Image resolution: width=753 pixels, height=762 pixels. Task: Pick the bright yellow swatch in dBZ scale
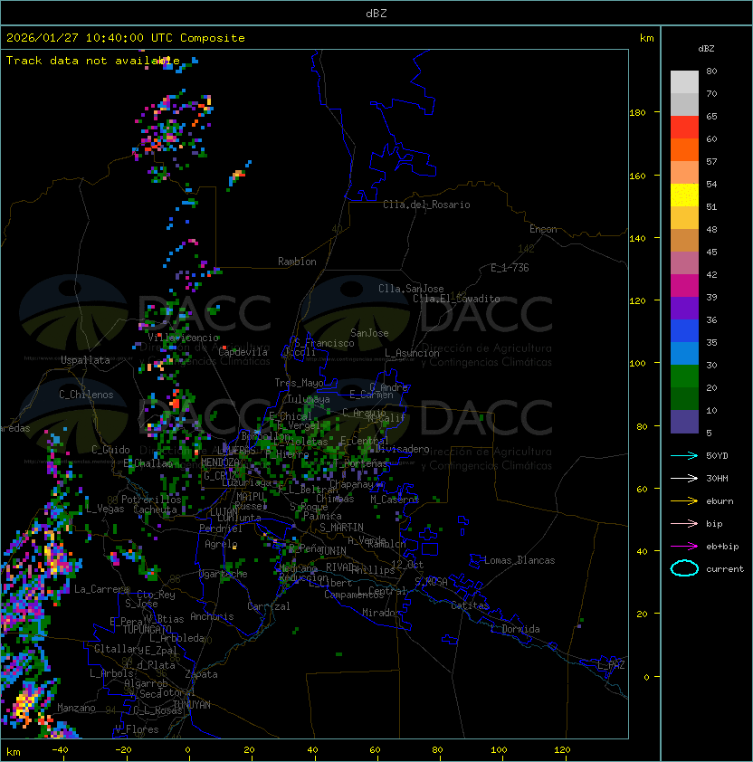(x=684, y=195)
